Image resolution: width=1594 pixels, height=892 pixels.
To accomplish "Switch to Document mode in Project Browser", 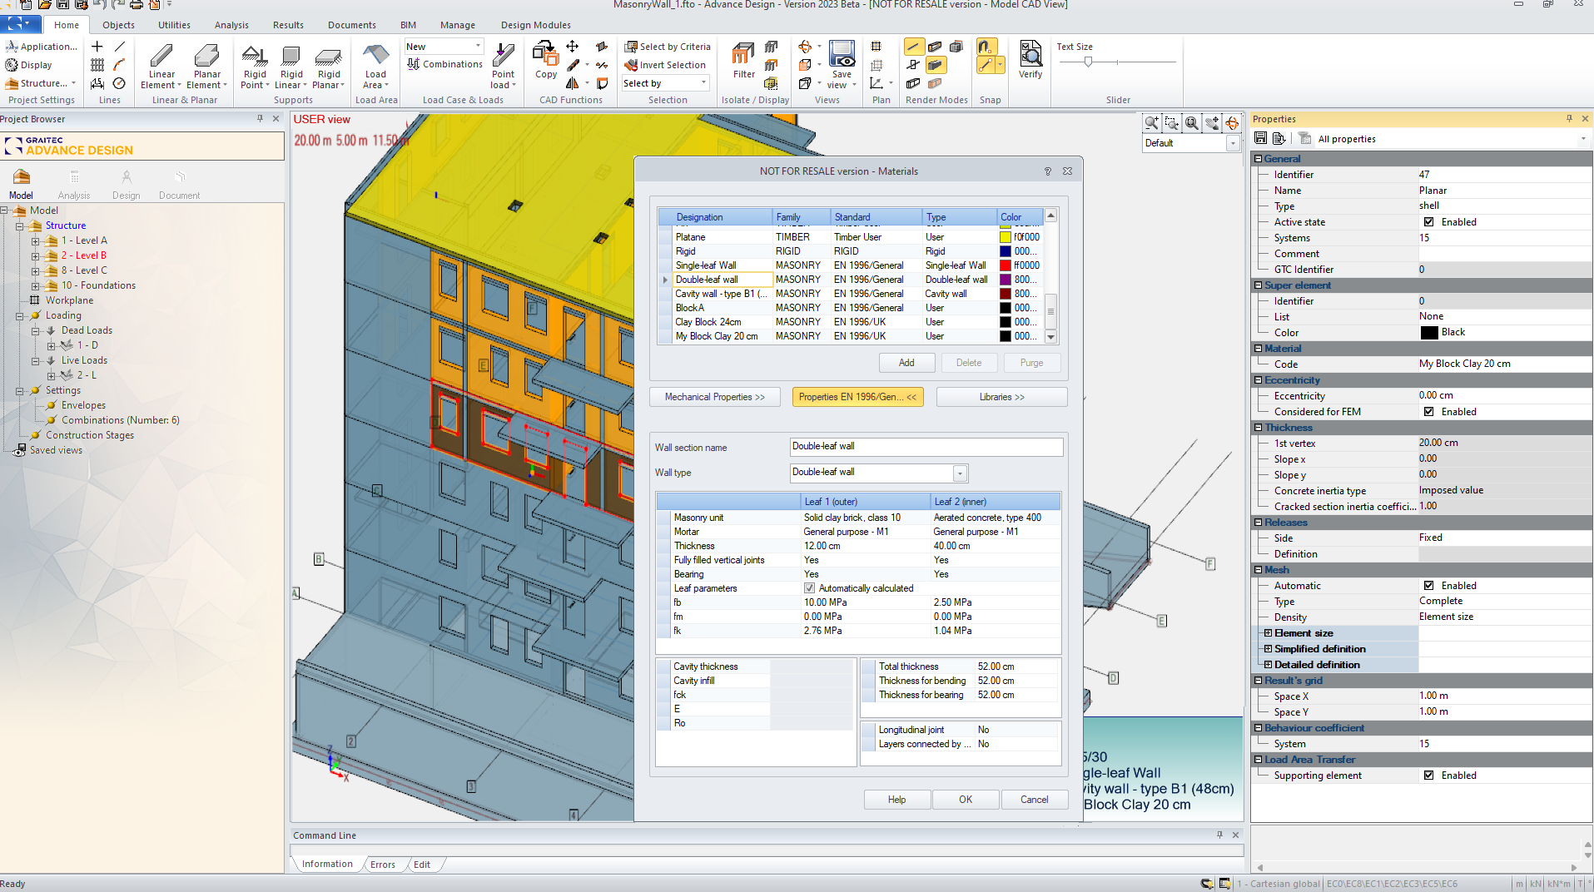I will pos(180,185).
